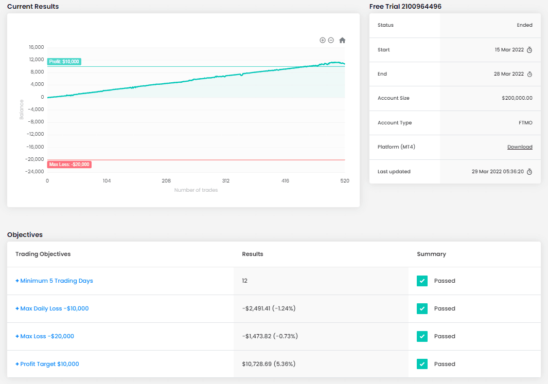Expand Profit Target $10,000 objective

click(x=47, y=364)
